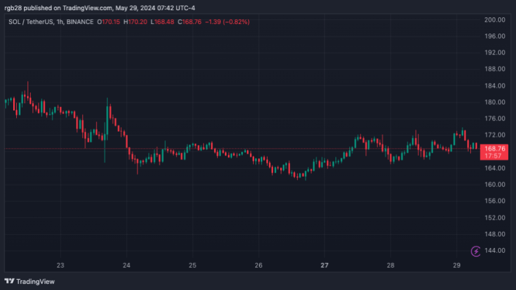Select date 29 on the time axis
Screen dimensions: 516x290
[x=457, y=265]
